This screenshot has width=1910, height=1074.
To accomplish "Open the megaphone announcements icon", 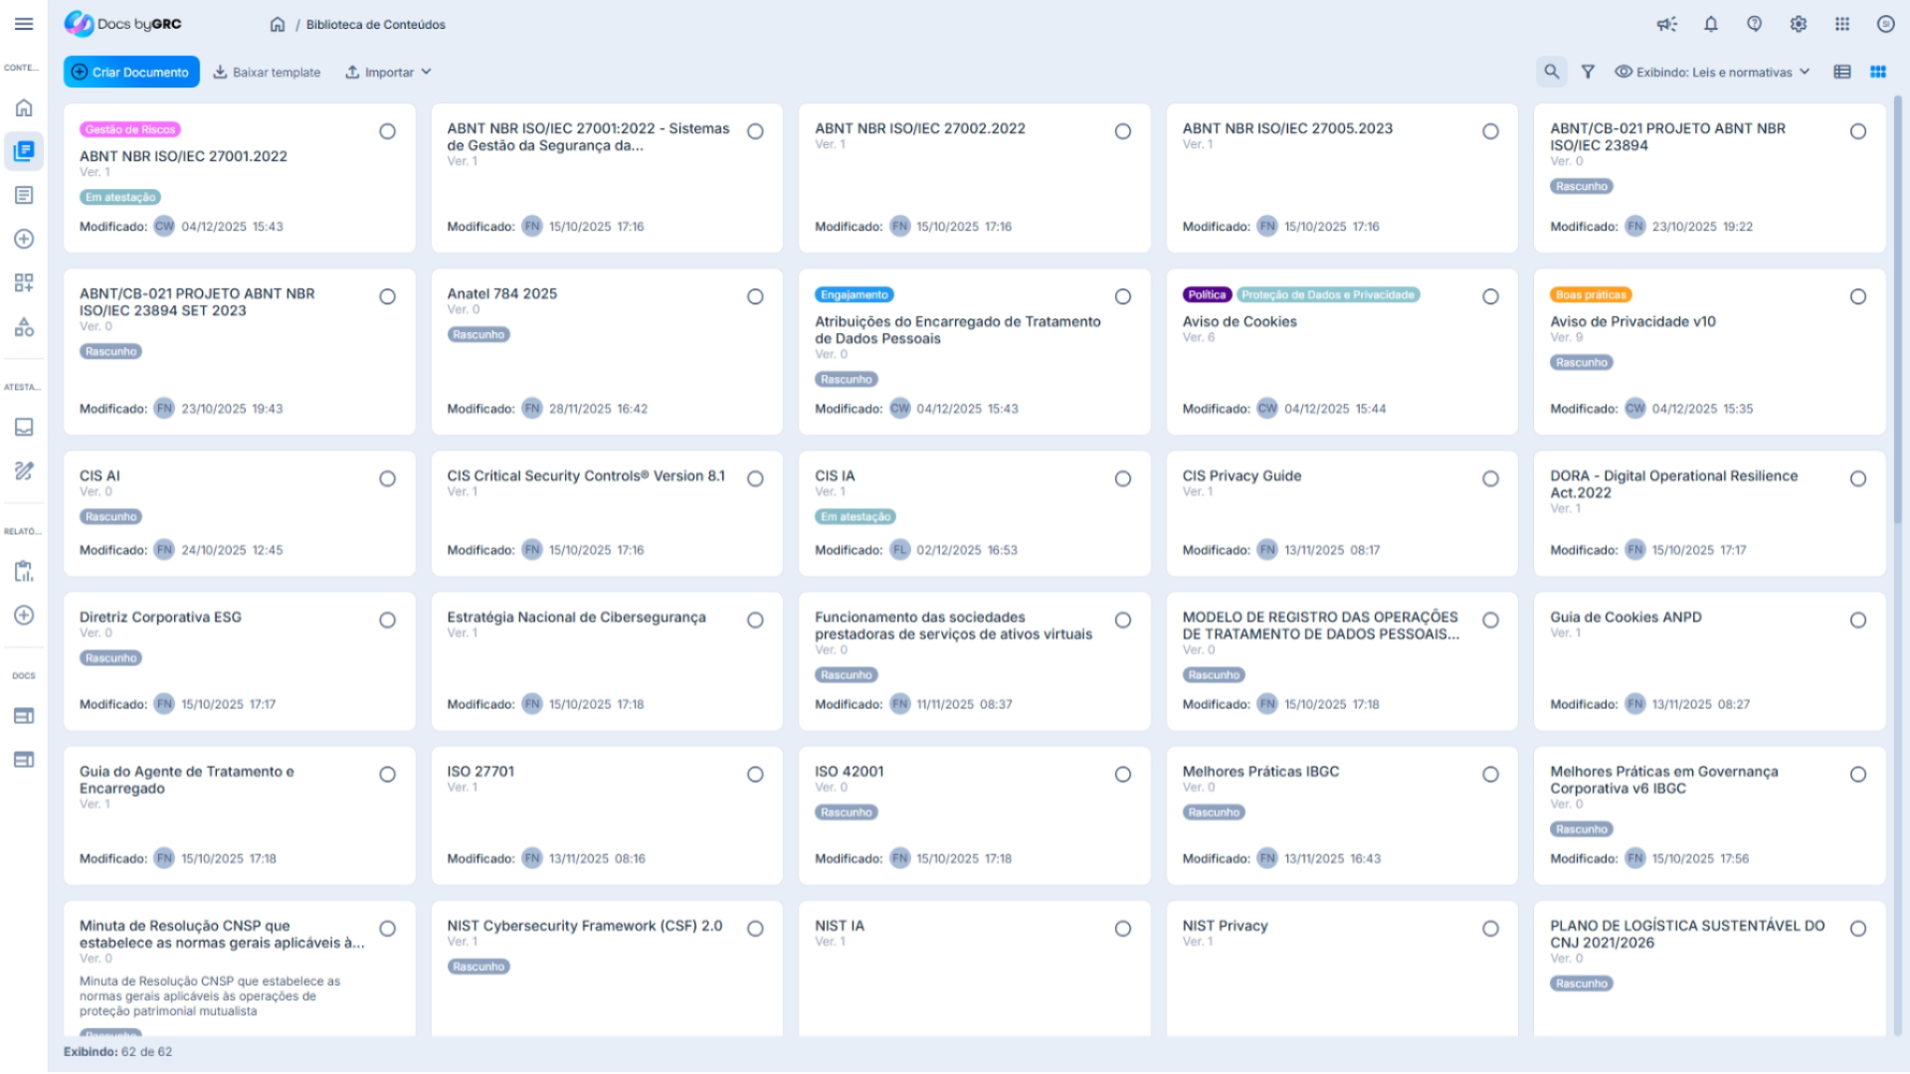I will point(1666,24).
